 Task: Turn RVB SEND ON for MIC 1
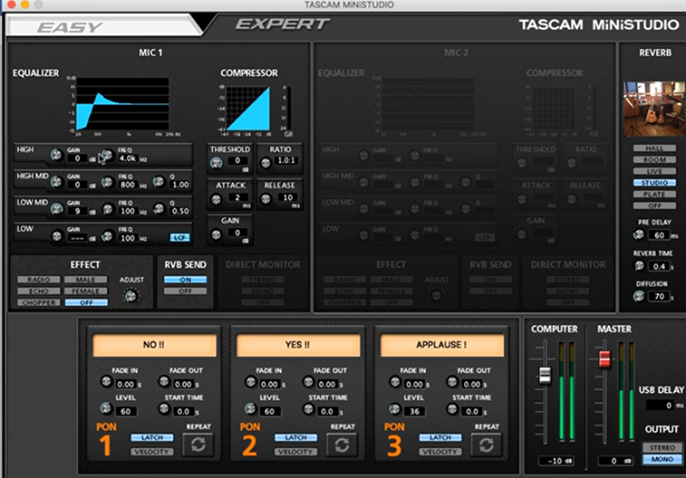185,280
